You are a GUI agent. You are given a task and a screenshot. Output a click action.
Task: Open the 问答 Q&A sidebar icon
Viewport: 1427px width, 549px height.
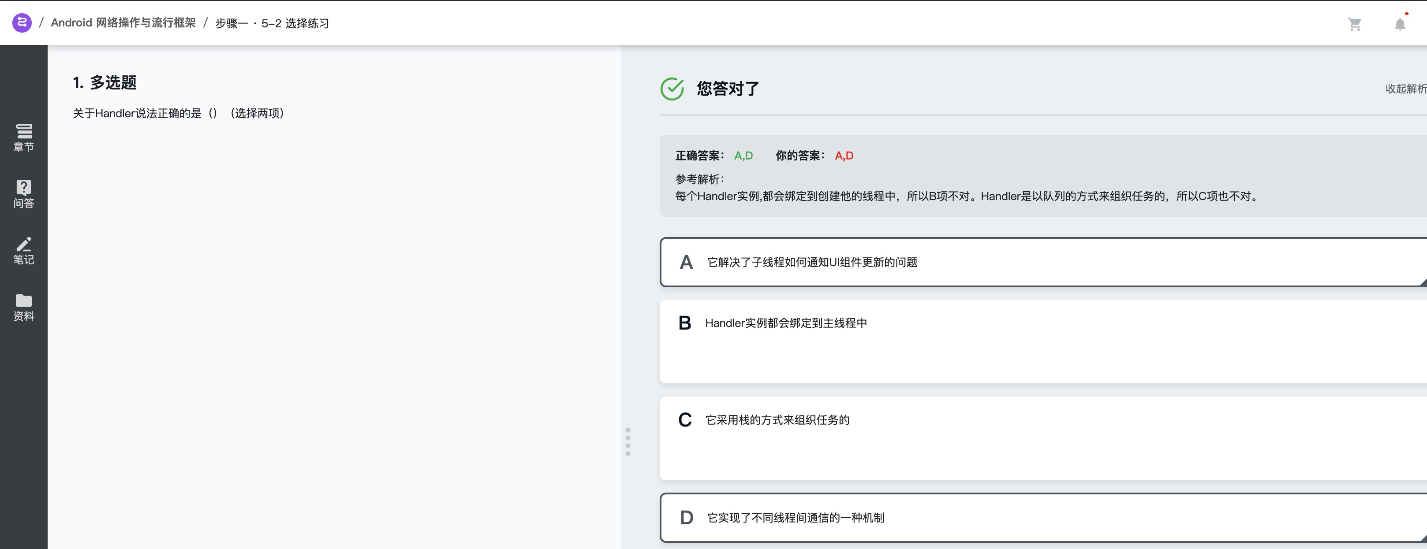coord(24,194)
